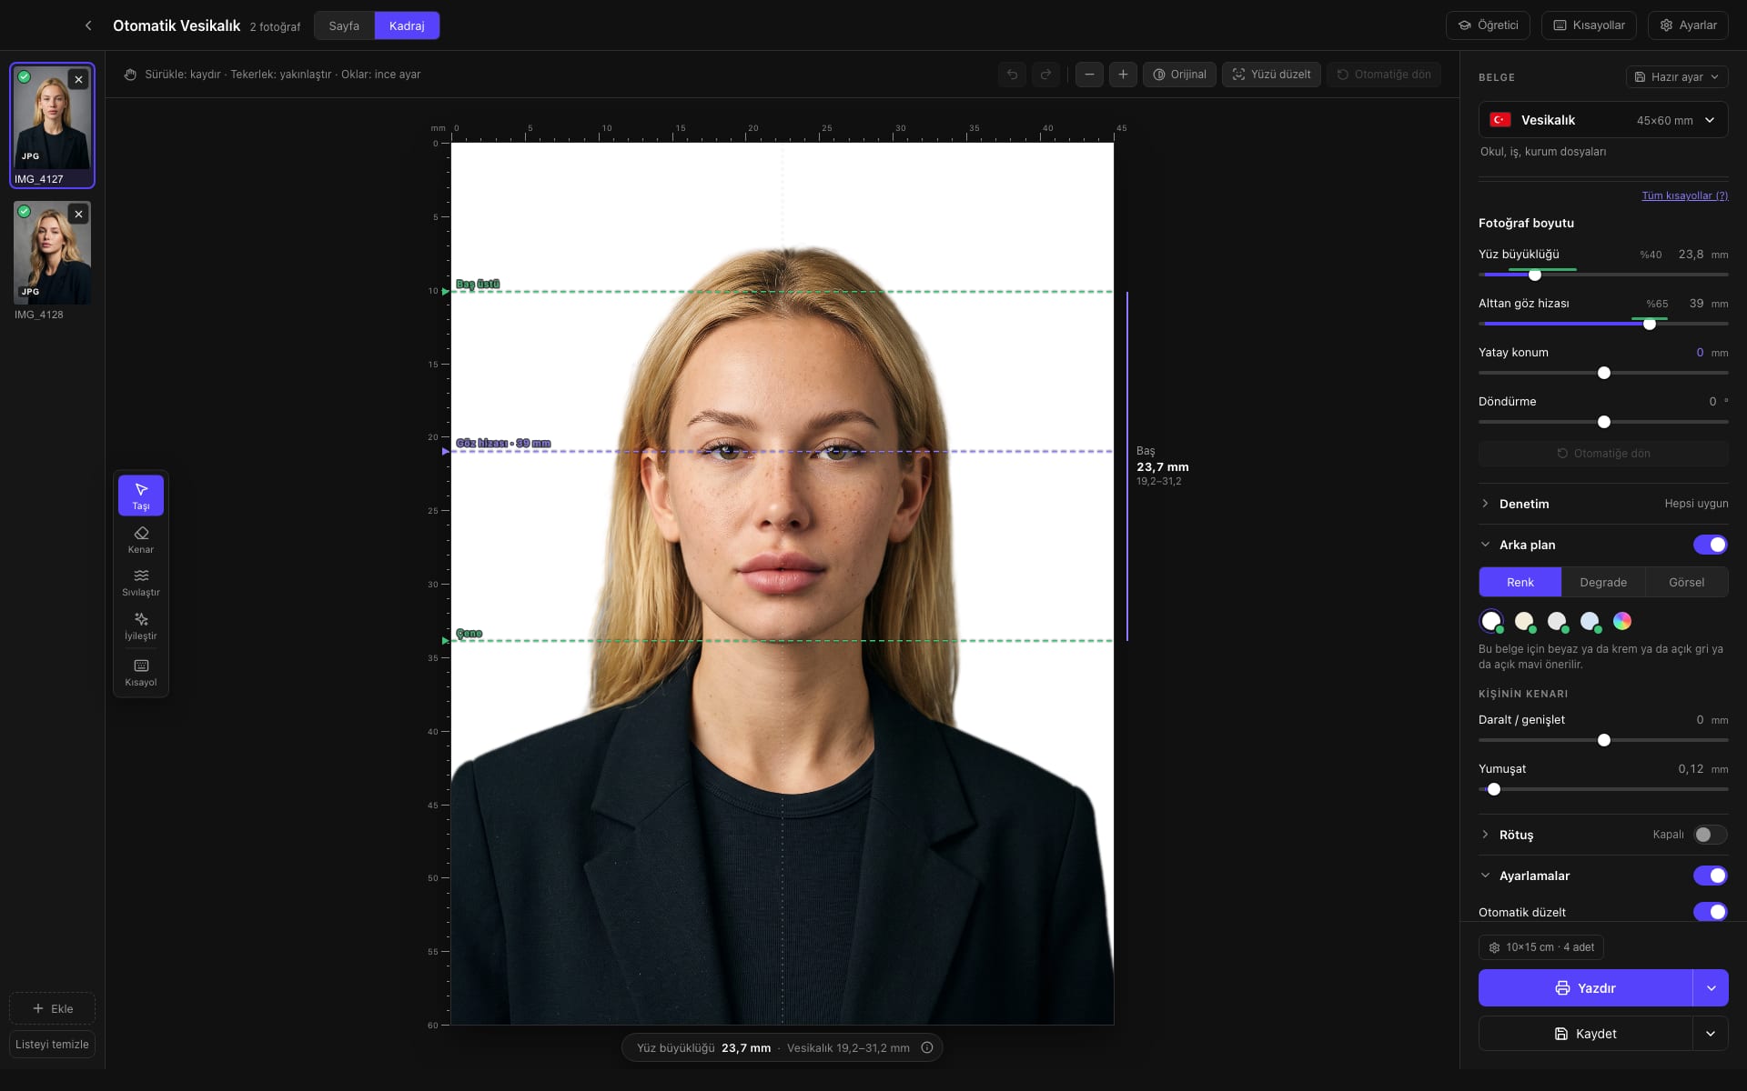Activate the İyileştir heal tool
This screenshot has height=1091, width=1747.
[x=141, y=626]
